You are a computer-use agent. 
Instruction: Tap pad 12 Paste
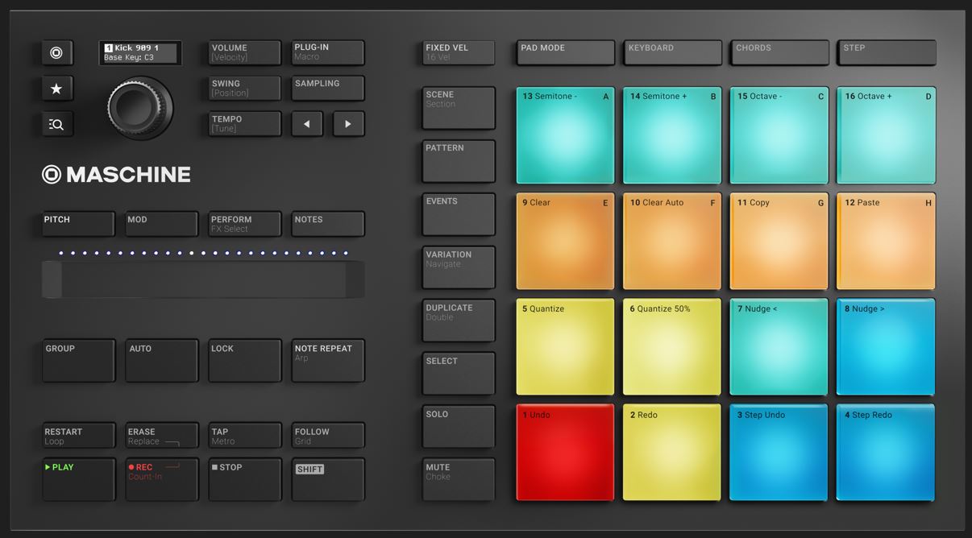[887, 241]
